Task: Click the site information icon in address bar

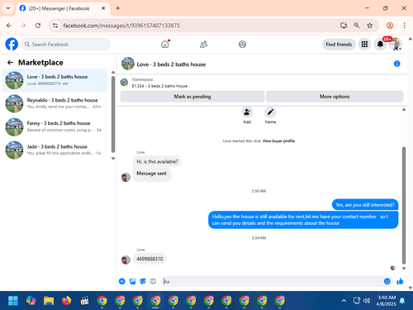Action: [55, 26]
